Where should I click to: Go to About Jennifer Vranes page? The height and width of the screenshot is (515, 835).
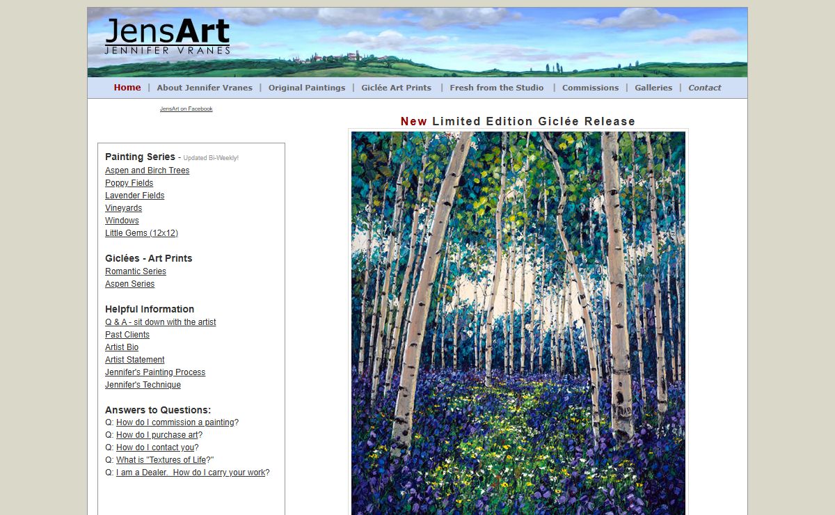click(x=205, y=88)
